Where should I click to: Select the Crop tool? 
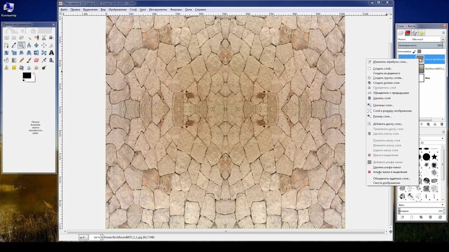coord(51,45)
